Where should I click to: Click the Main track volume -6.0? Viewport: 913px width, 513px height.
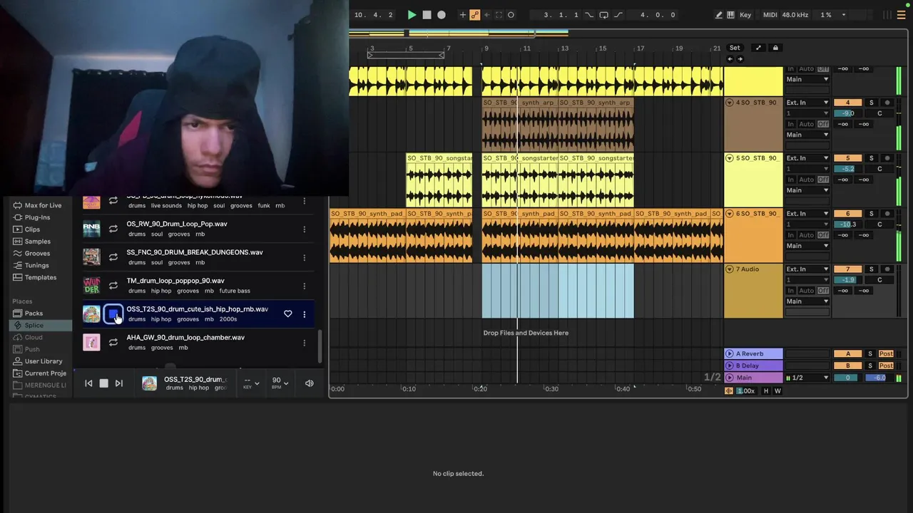pyautogui.click(x=880, y=378)
